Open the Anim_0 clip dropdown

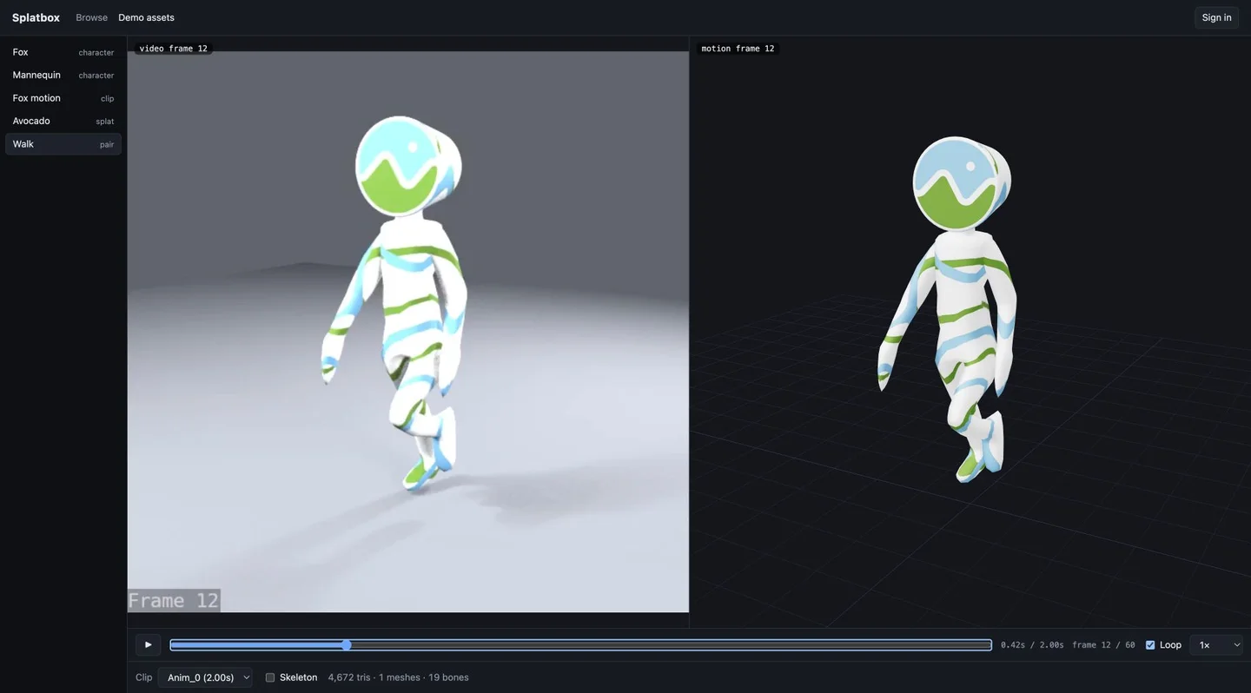tap(205, 677)
